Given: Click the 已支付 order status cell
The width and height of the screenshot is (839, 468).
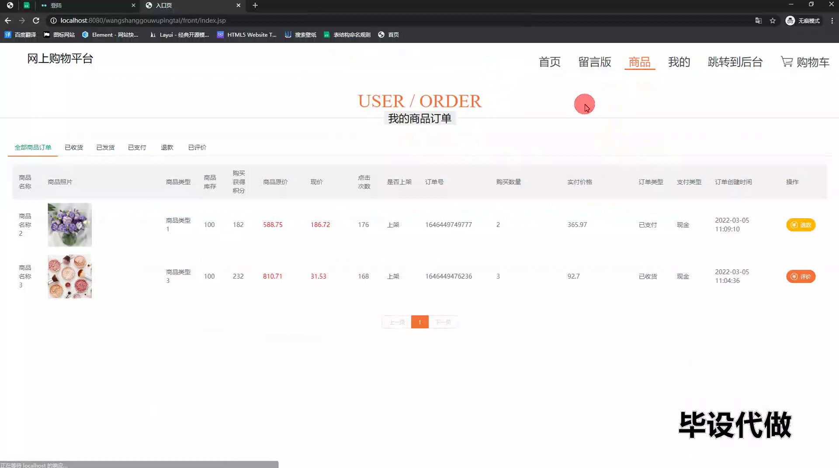Looking at the screenshot, I should tap(648, 225).
